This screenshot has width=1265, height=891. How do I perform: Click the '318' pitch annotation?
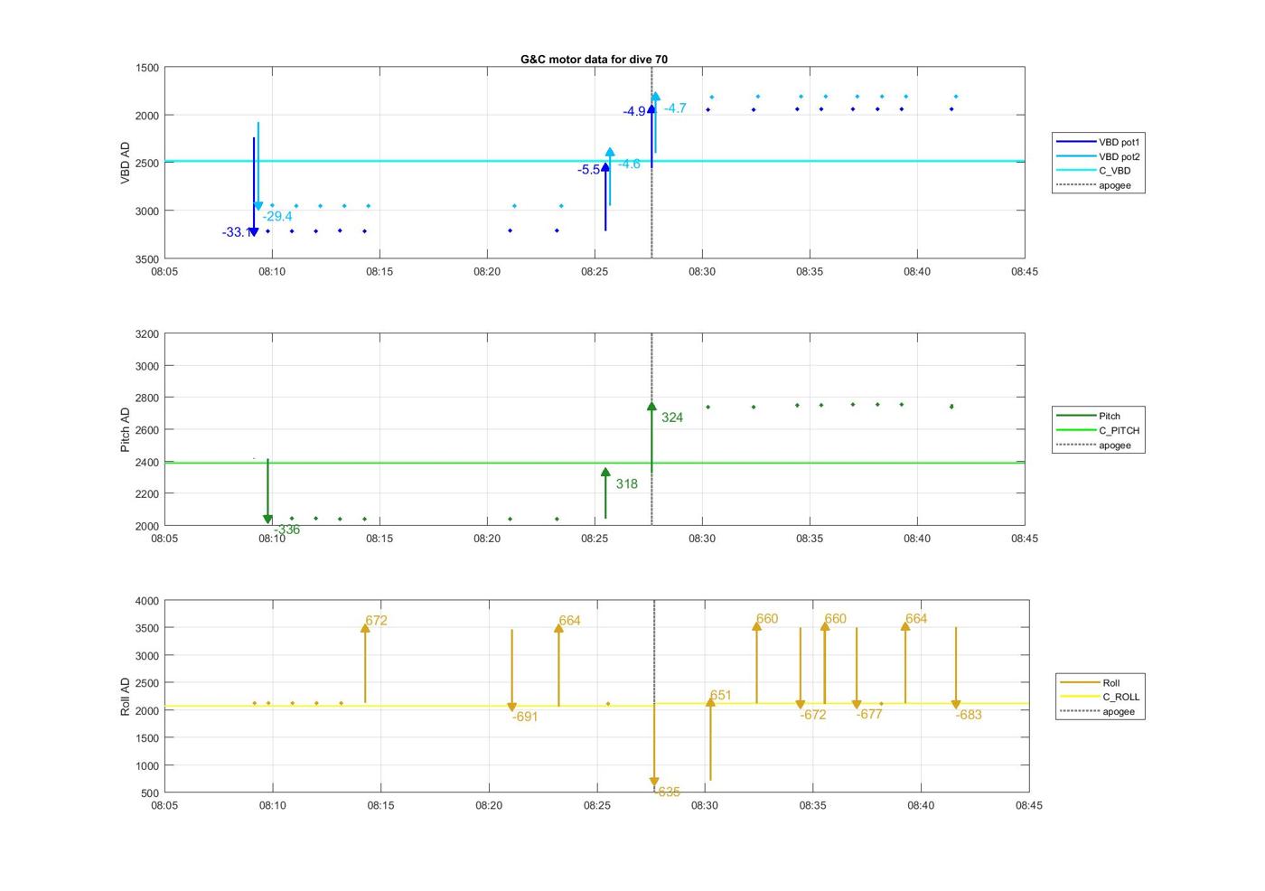tap(627, 483)
